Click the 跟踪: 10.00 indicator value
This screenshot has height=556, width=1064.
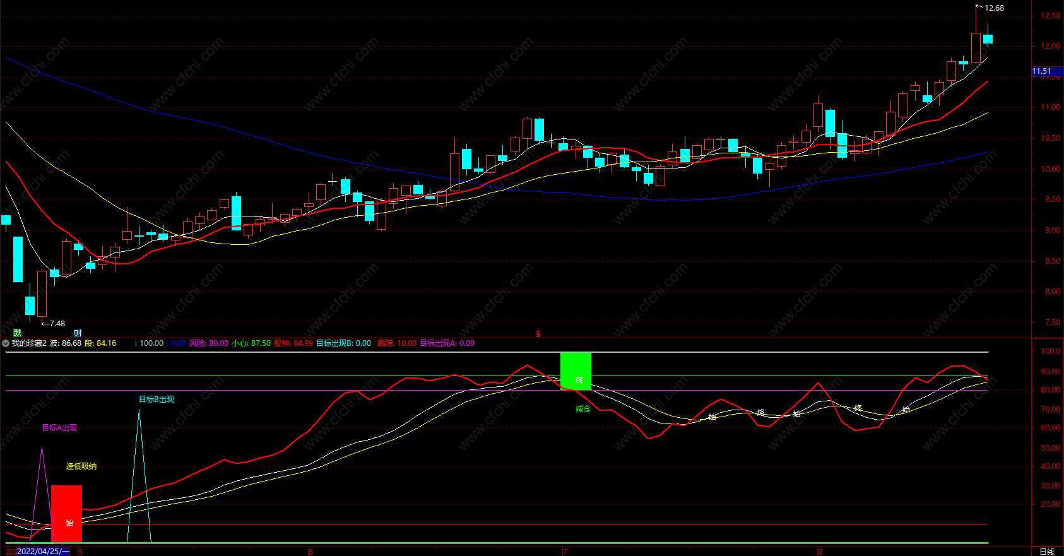coord(397,343)
